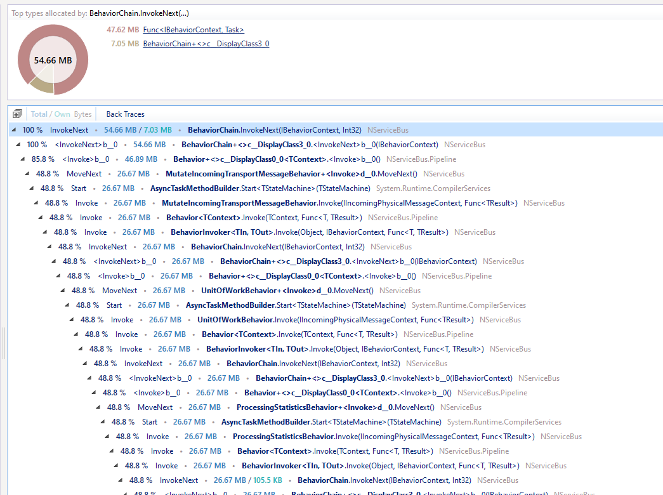Switch size display to Total

click(39, 114)
